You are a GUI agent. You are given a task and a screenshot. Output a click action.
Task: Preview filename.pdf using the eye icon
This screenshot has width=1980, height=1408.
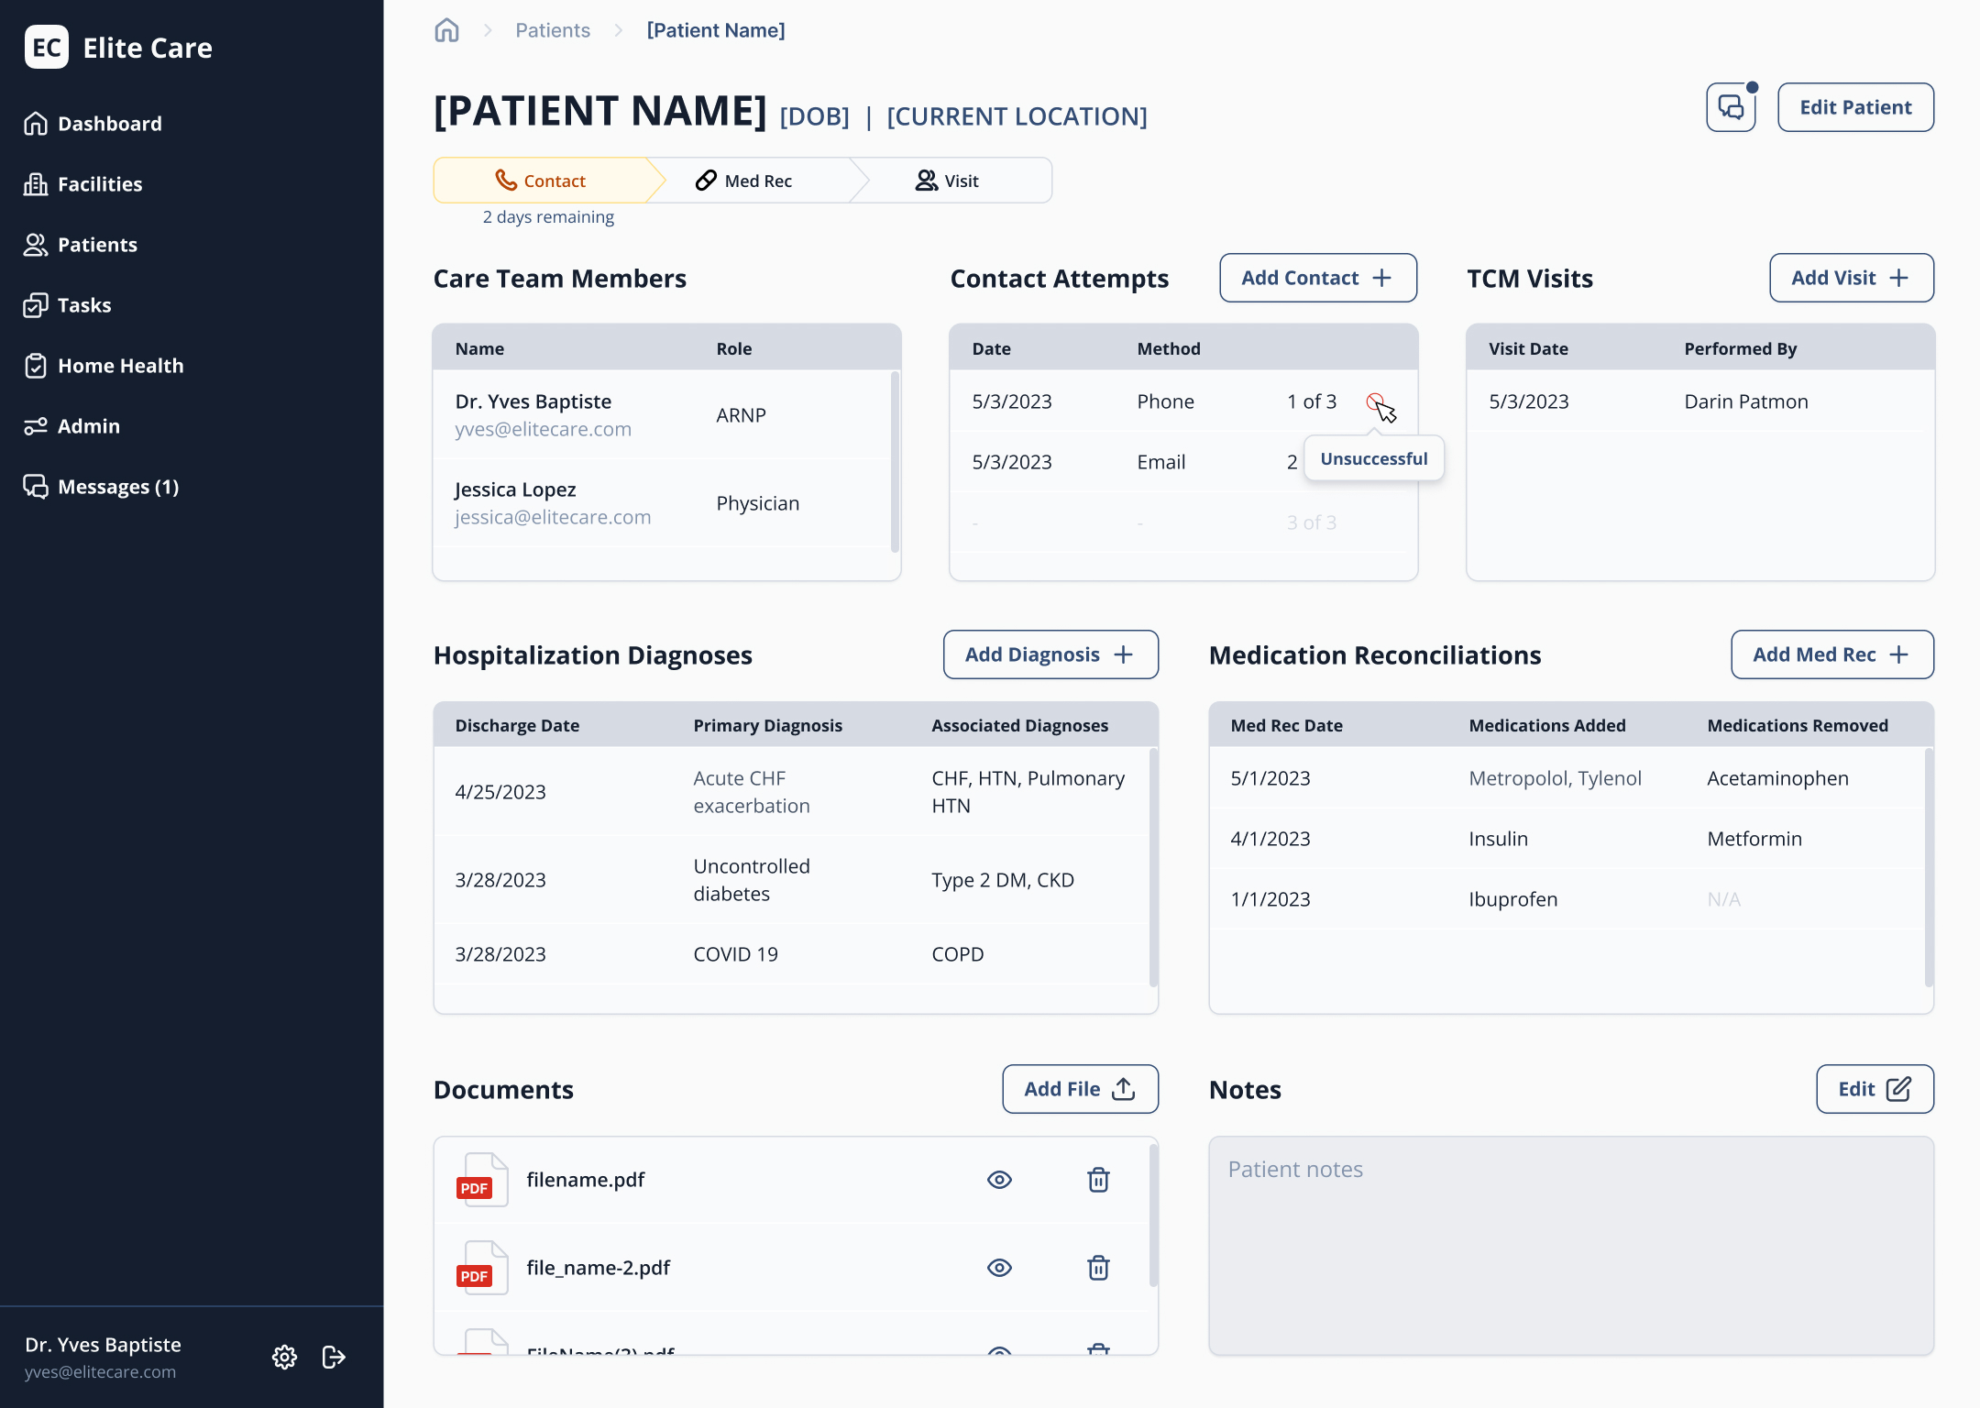[1000, 1180]
